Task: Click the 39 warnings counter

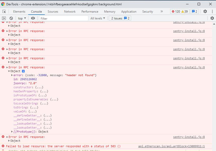Action: 185,11
